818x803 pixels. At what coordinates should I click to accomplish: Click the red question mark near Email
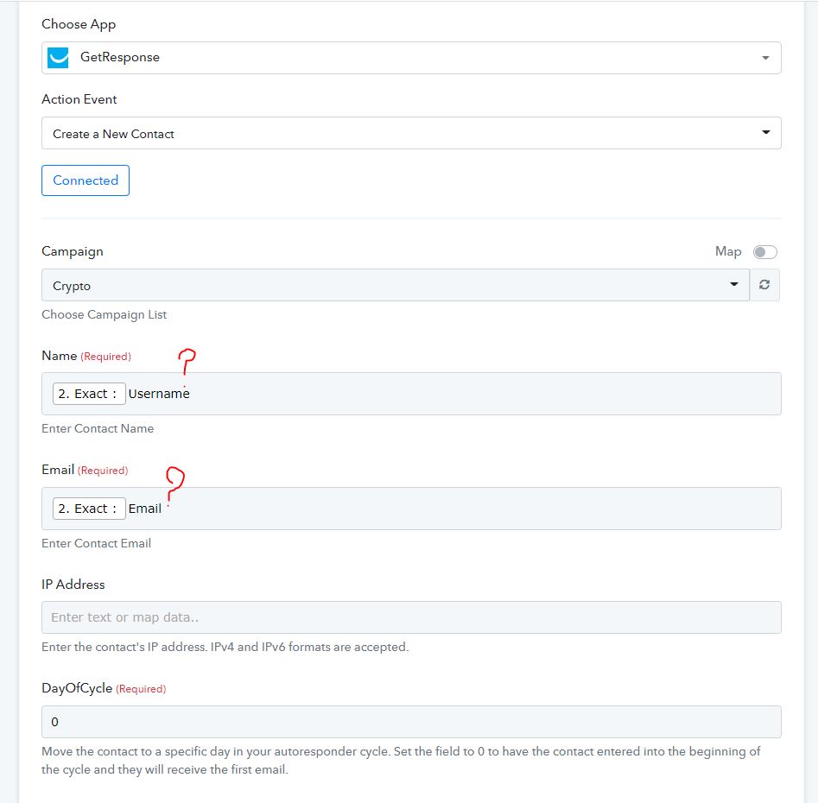tap(174, 485)
